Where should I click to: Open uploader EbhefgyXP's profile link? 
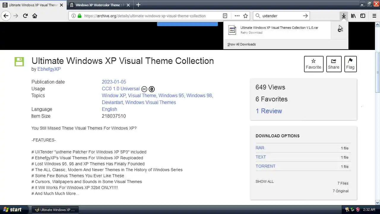pyautogui.click(x=49, y=69)
